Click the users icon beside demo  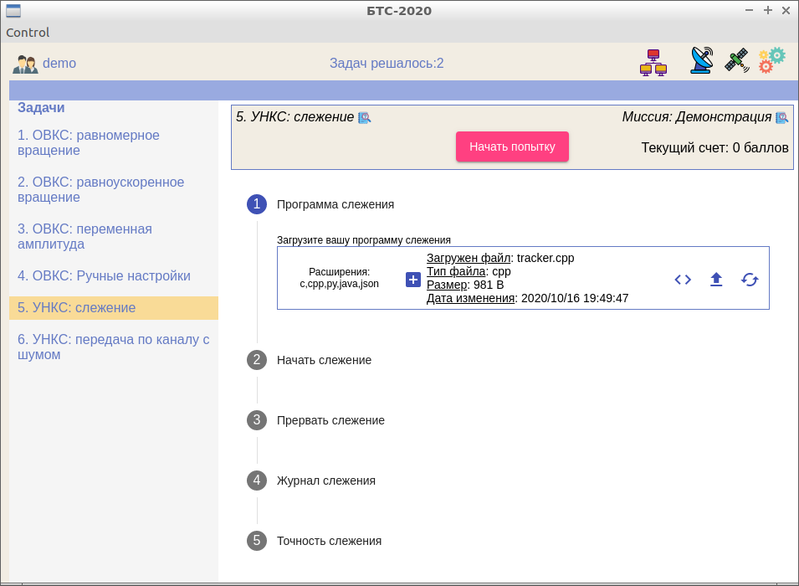25,64
